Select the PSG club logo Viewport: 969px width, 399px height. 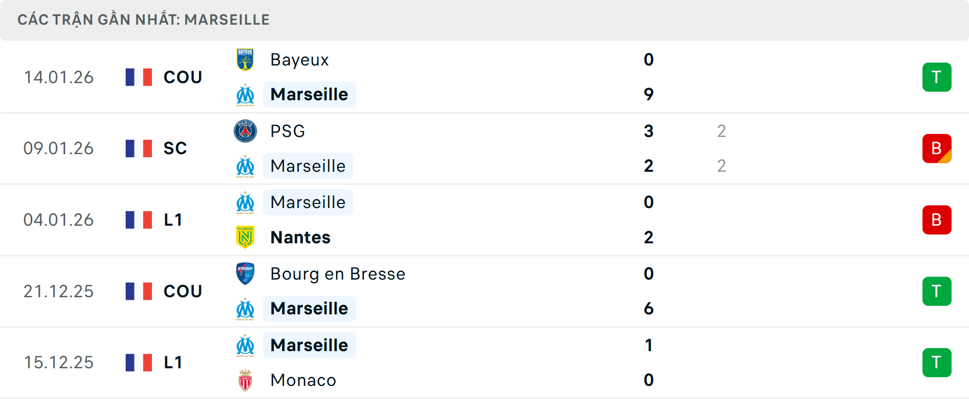click(x=245, y=131)
